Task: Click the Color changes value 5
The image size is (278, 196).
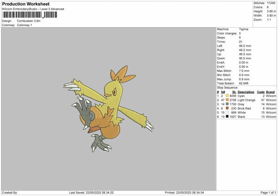Action: [240, 33]
